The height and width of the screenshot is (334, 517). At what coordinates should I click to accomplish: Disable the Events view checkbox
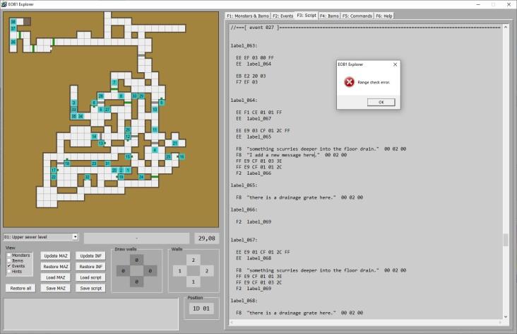point(9,265)
